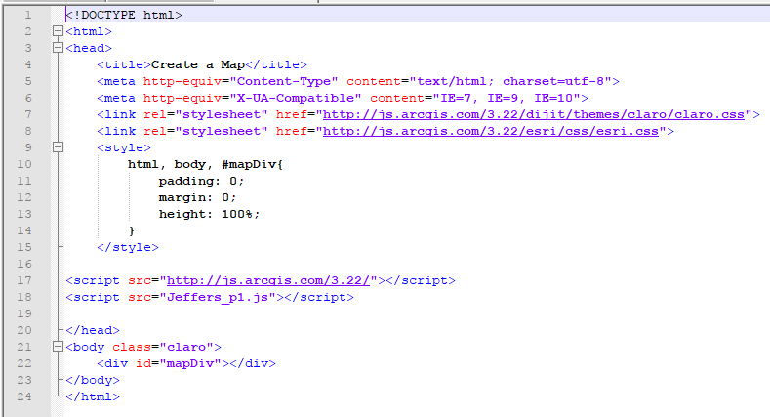Click line number 1 in the margin

coord(28,16)
